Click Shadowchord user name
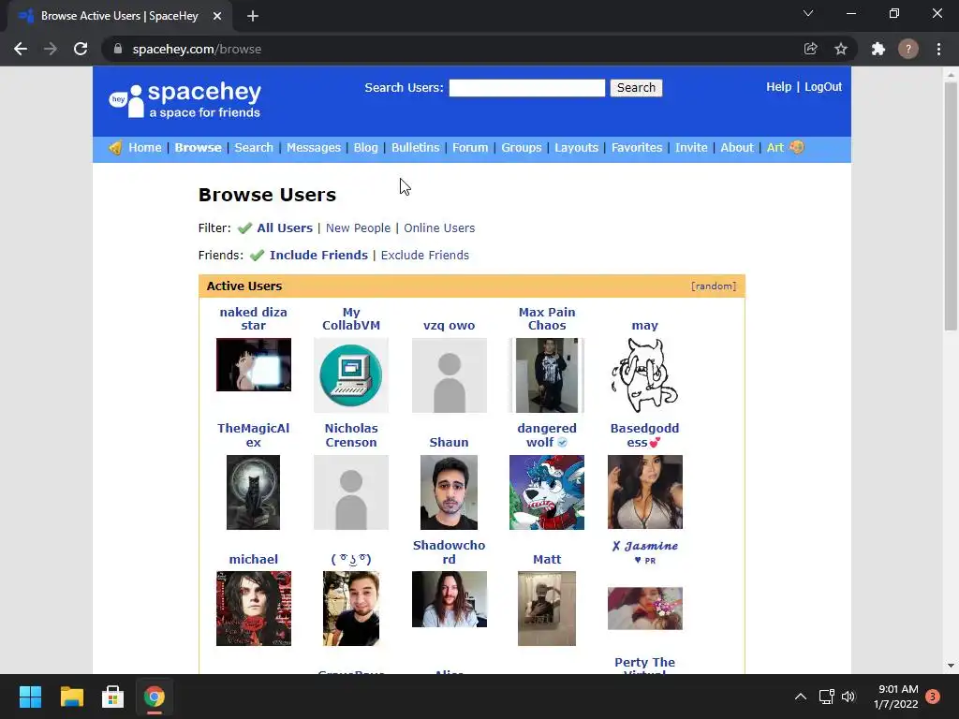959x719 pixels. pos(449,552)
